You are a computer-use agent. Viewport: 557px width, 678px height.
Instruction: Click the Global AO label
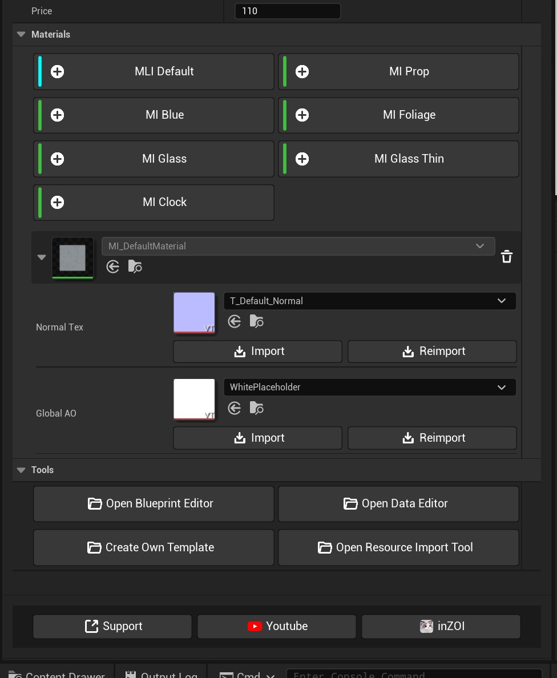point(56,413)
